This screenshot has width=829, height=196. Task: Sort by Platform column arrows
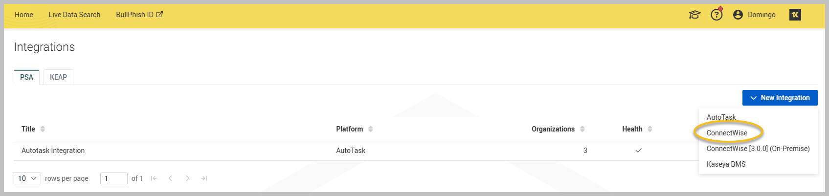point(371,129)
